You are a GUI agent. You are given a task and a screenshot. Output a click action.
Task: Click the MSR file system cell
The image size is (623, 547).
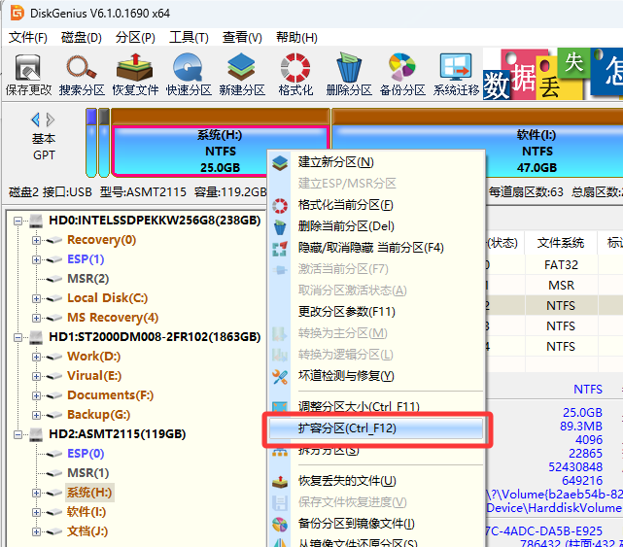[x=561, y=286]
